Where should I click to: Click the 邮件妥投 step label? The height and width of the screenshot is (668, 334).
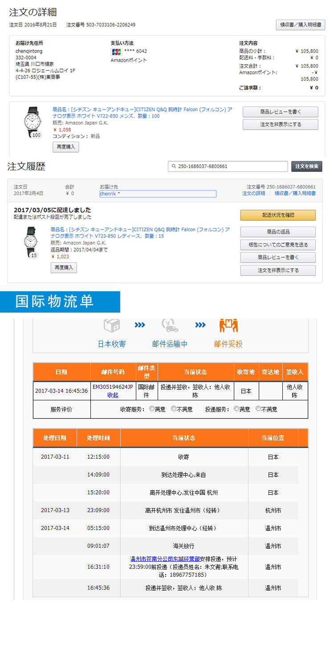[x=228, y=344]
